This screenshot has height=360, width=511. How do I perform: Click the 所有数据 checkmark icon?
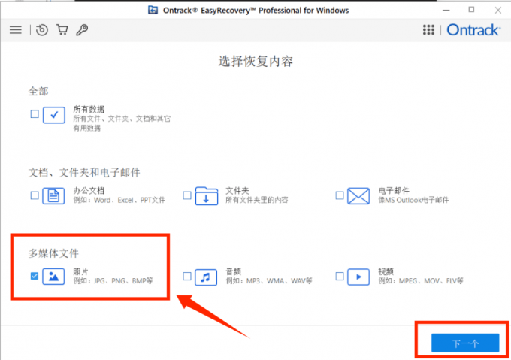click(x=54, y=115)
